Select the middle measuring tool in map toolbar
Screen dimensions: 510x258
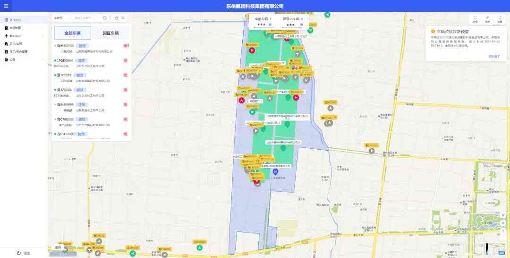point(487,19)
